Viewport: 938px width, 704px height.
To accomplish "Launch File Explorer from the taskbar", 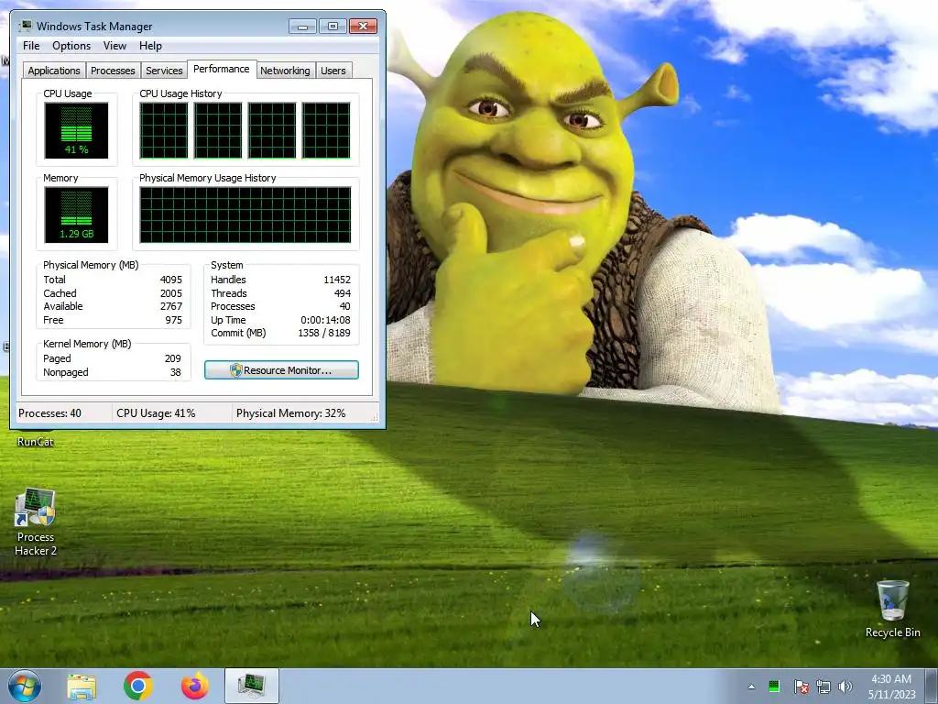I will click(x=82, y=687).
